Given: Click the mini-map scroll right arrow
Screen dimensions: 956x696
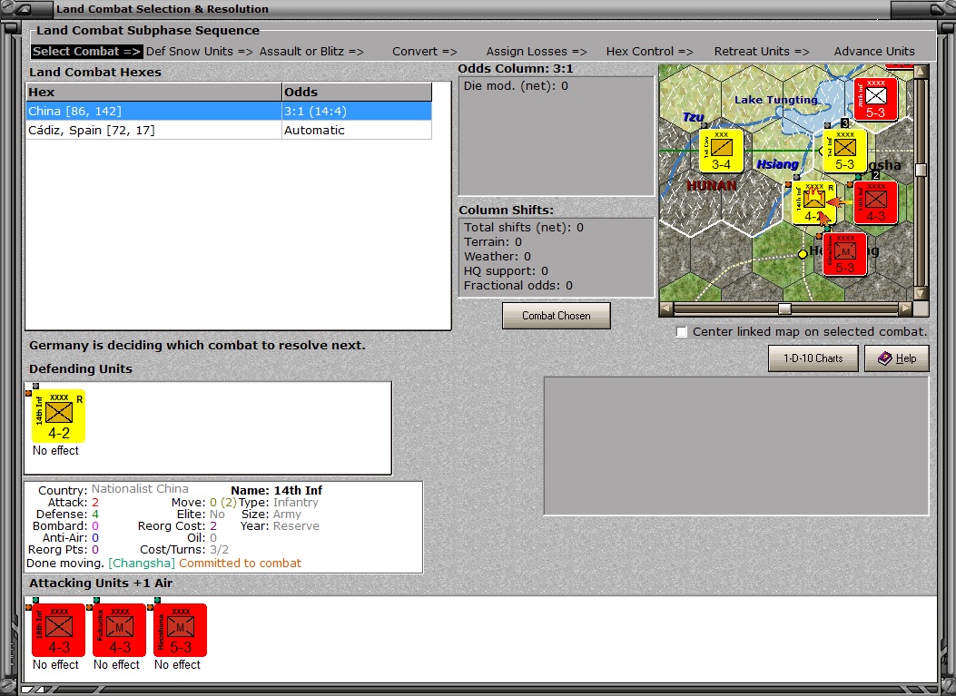Looking at the screenshot, I should tap(906, 309).
